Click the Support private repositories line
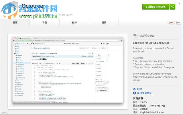Screen dimensions: 183x115 pyautogui.click(x=149, y=64)
